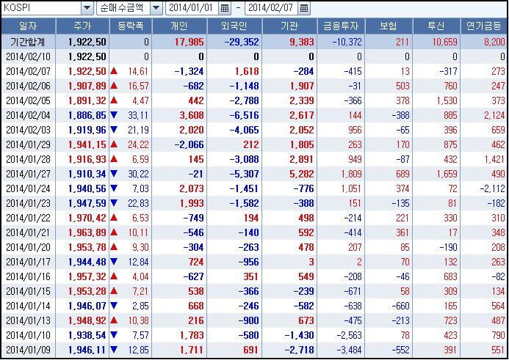Select the 2014/02/07 date row
Screen dimensions: 509x360
click(254, 71)
